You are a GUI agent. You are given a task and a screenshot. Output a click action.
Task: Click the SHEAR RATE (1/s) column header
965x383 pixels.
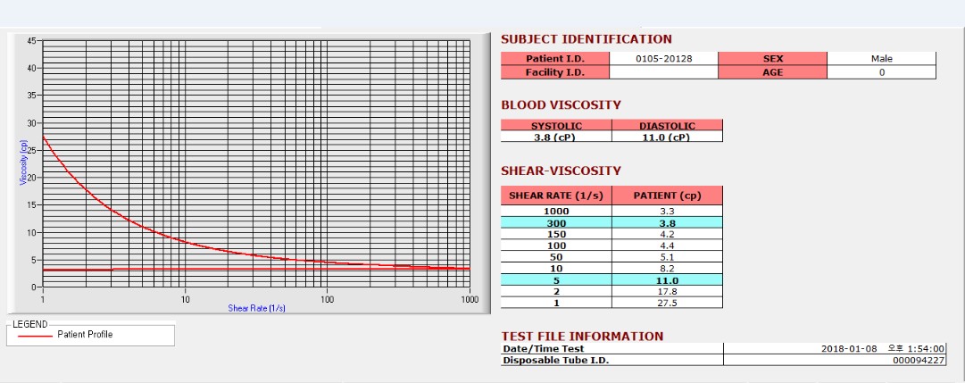click(x=556, y=196)
